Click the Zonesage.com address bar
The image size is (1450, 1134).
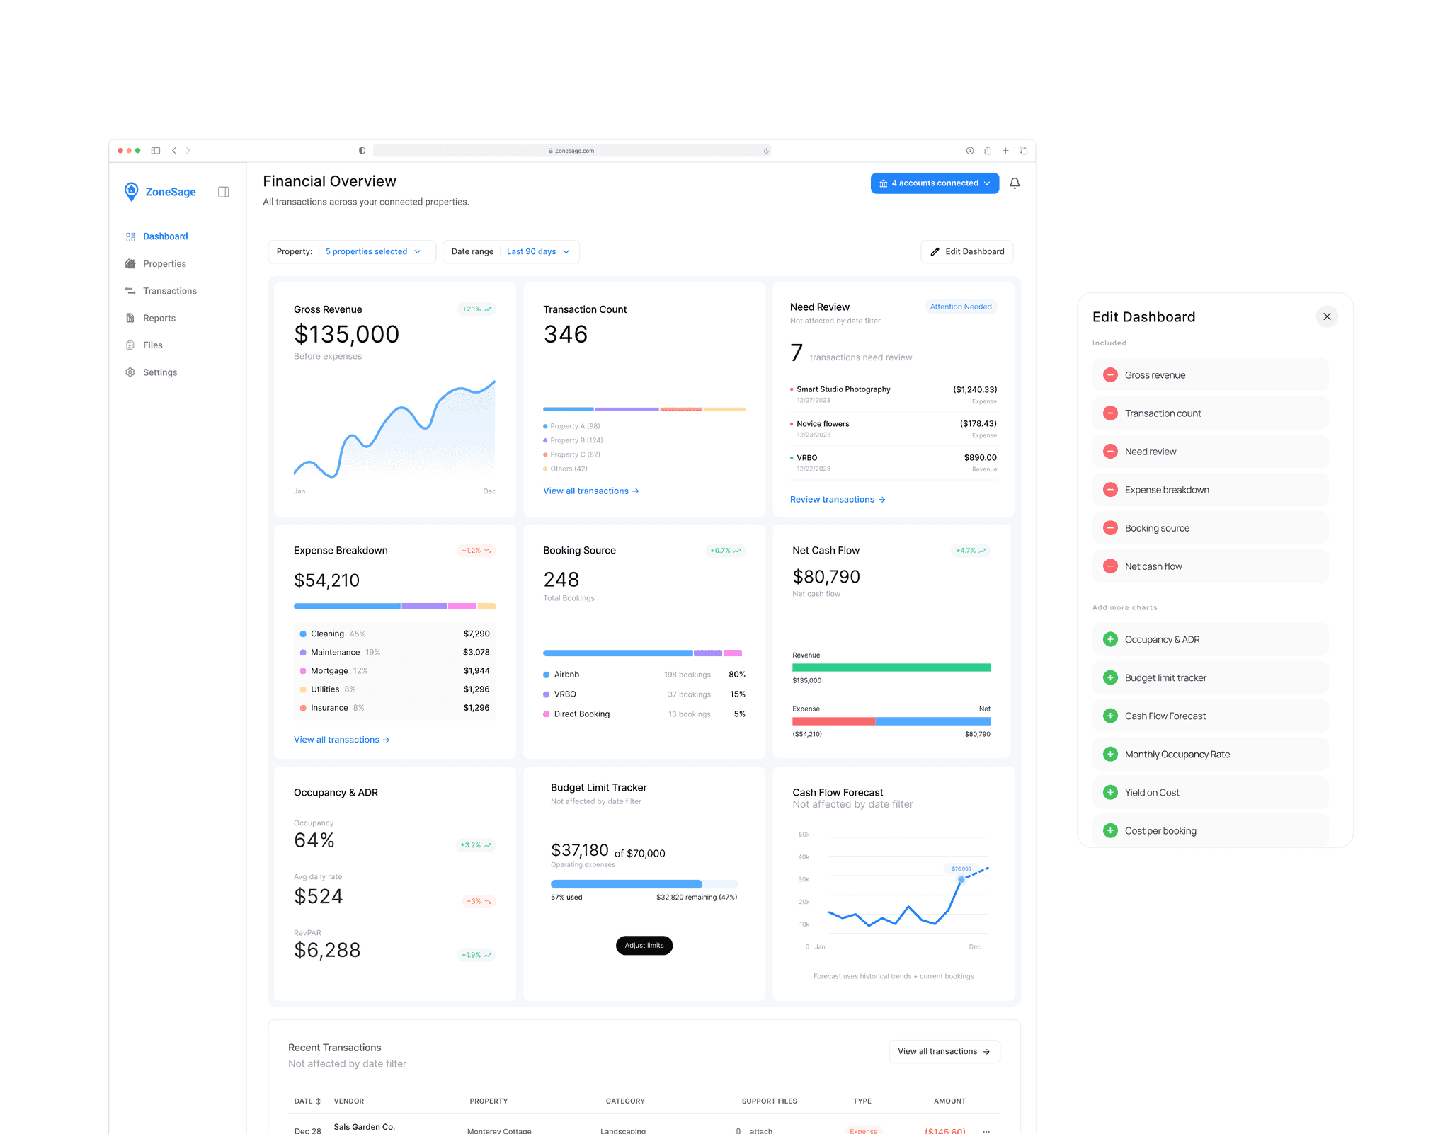click(571, 151)
